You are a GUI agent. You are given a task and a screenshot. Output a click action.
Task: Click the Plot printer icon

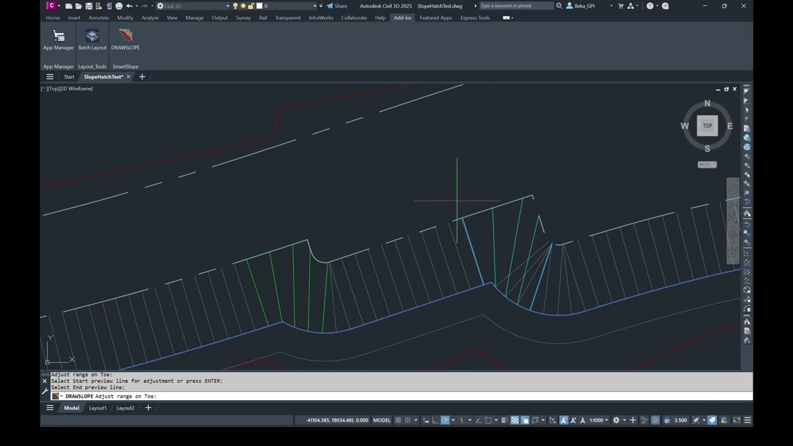pyautogui.click(x=119, y=6)
